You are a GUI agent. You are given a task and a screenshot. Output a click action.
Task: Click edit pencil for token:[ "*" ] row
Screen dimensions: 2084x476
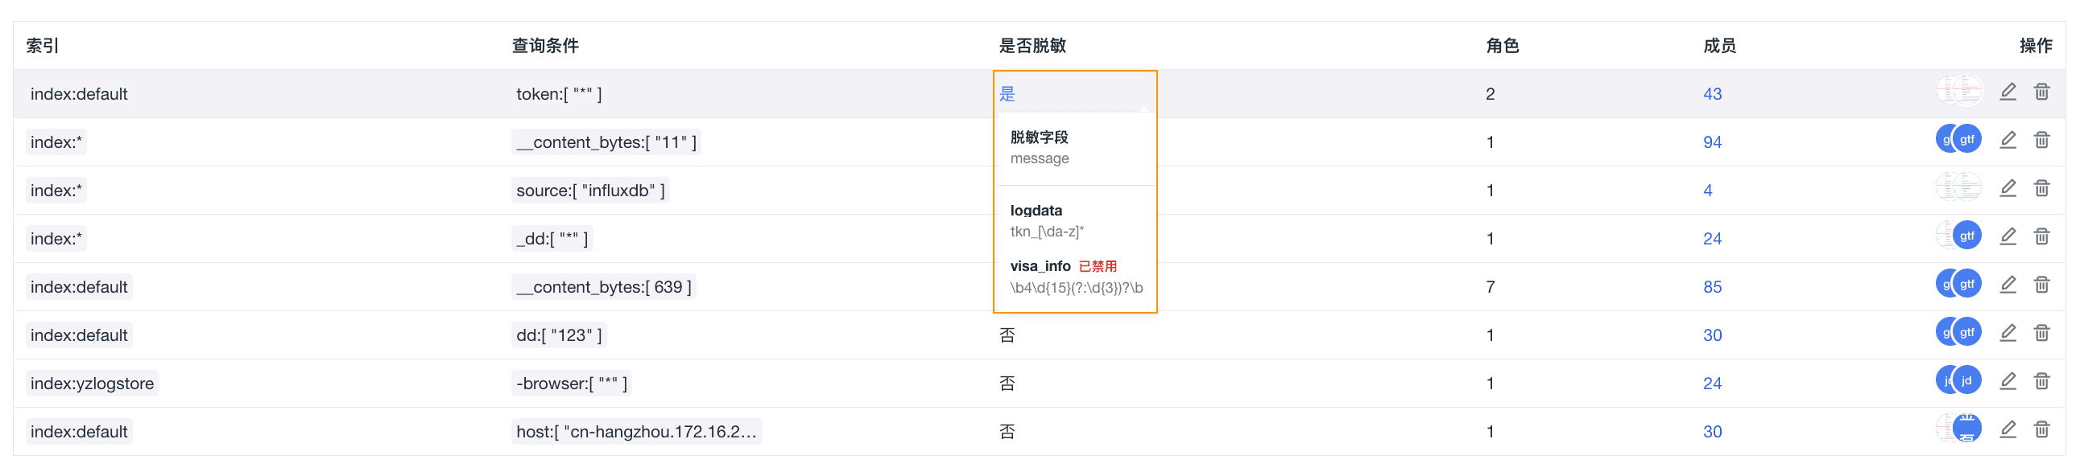tap(2008, 92)
